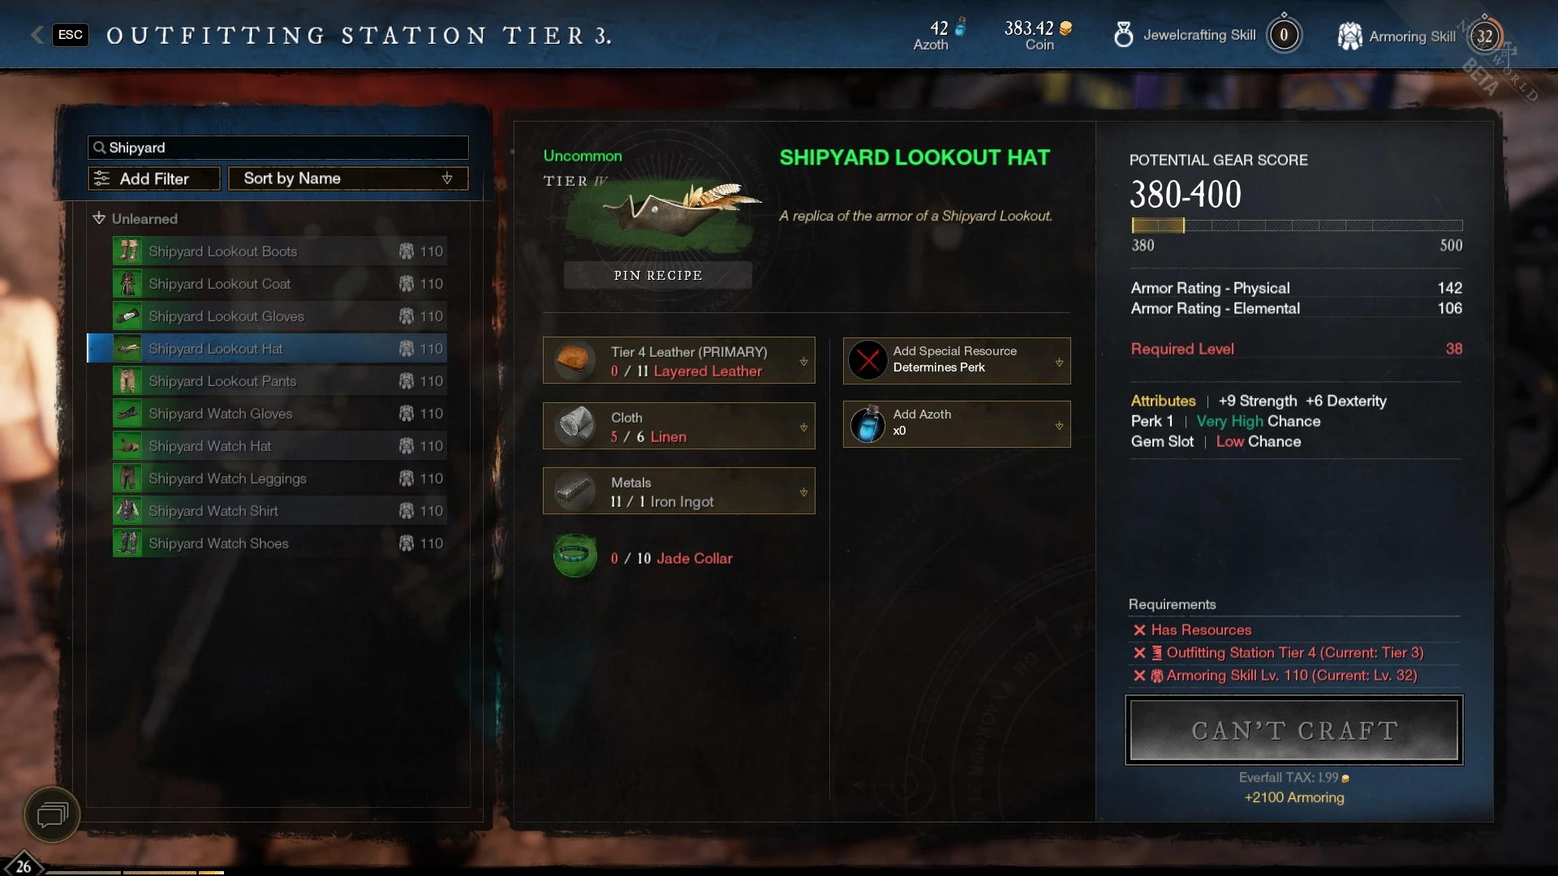Click the Shipyard search field
Viewport: 1558px width, 876px height.
click(278, 148)
